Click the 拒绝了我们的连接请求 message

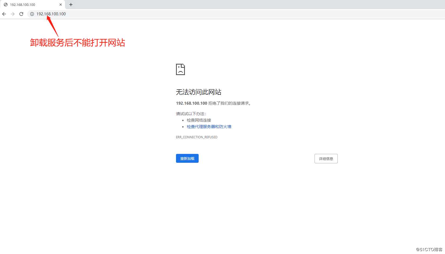click(230, 103)
